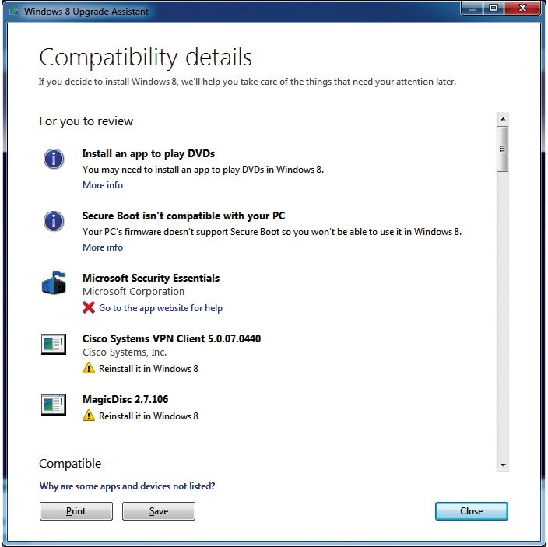
Task: Click the Save button
Action: [x=159, y=511]
